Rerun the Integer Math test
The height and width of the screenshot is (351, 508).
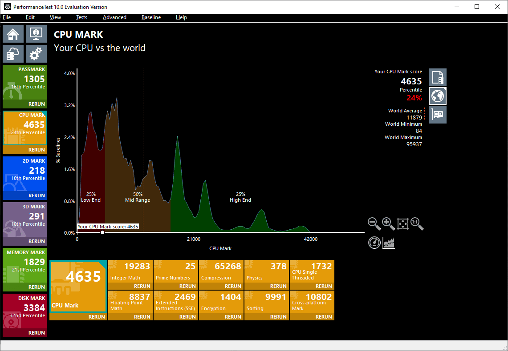tap(130, 287)
